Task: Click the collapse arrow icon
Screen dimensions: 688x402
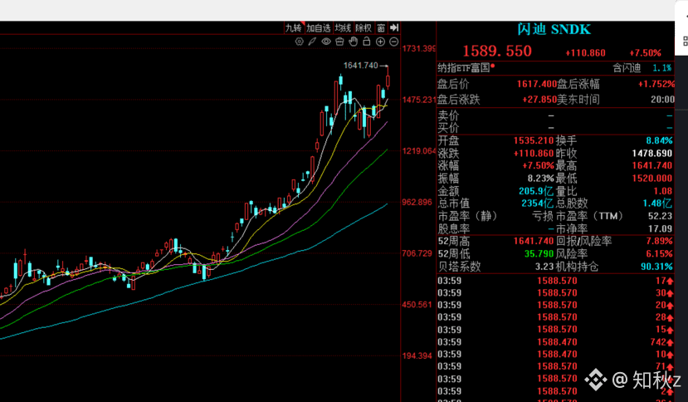Action: click(394, 28)
